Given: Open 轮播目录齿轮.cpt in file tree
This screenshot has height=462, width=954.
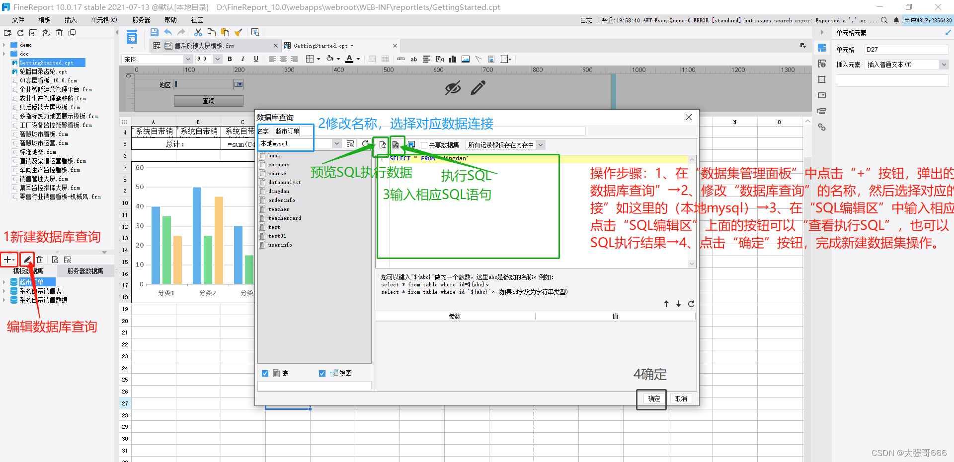Looking at the screenshot, I should (43, 71).
